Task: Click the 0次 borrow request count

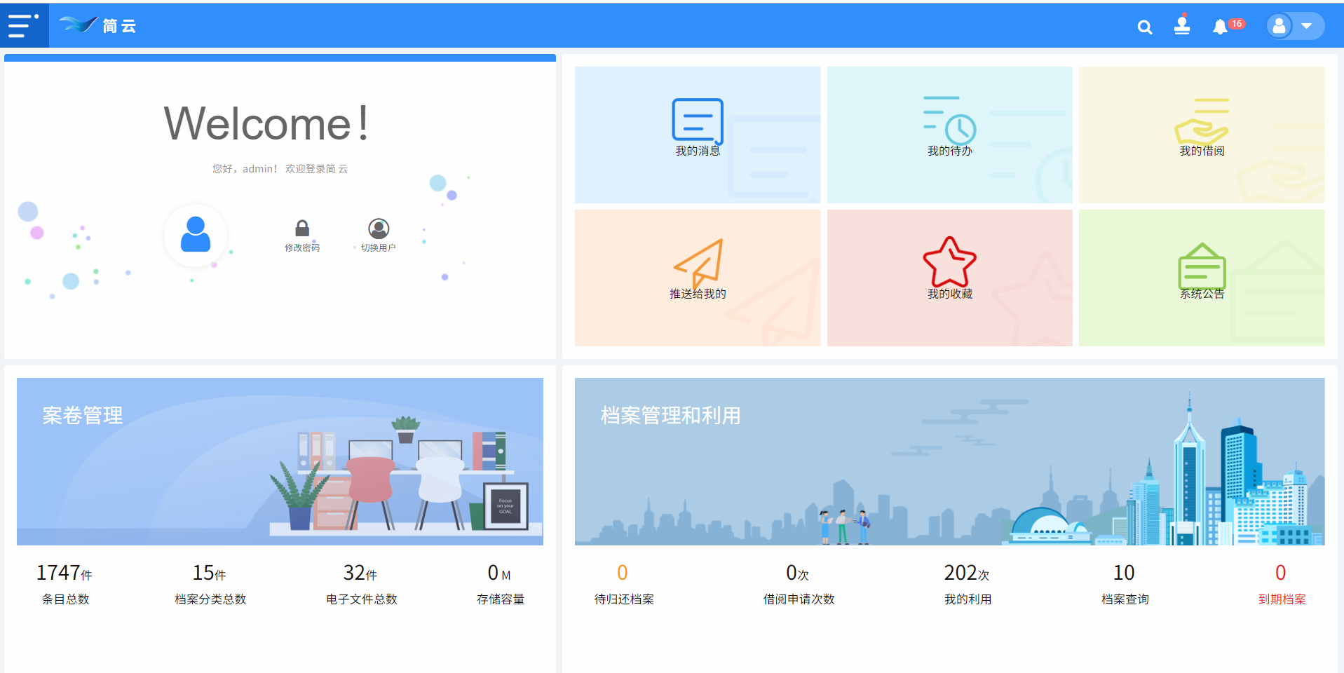Action: [798, 573]
